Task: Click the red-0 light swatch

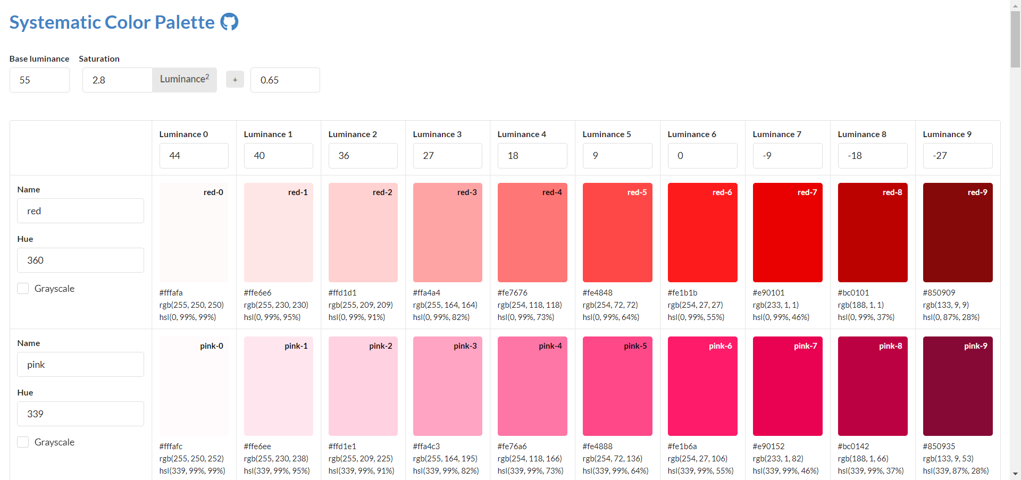Action: [x=194, y=232]
